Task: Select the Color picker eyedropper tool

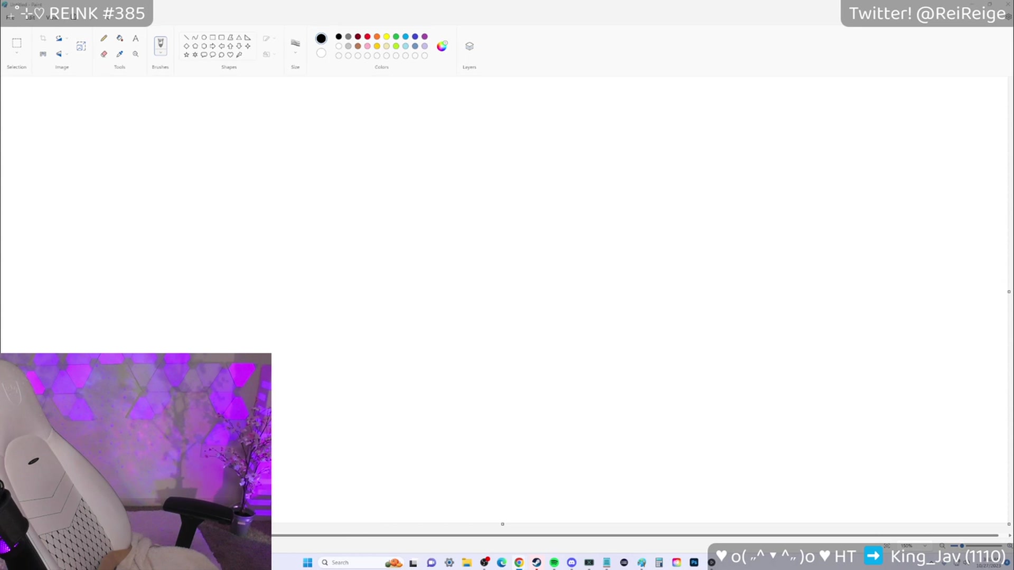Action: click(120, 54)
